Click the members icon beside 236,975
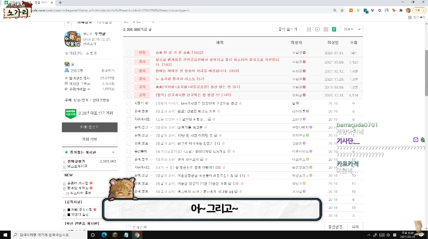The width and height of the screenshot is (428, 239). [x=67, y=70]
